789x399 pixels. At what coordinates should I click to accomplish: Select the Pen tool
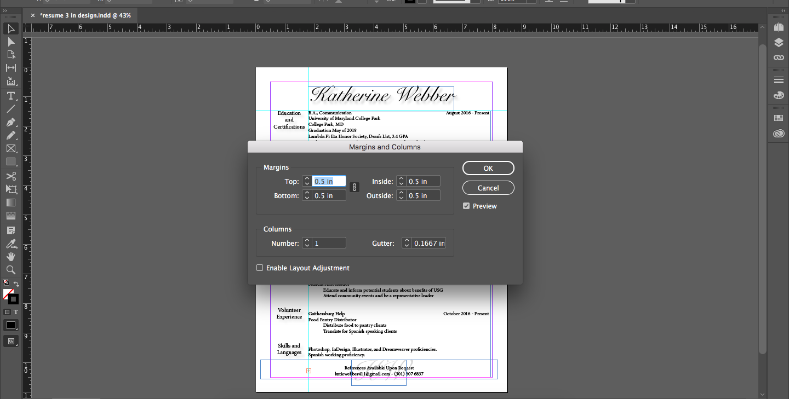pos(10,123)
